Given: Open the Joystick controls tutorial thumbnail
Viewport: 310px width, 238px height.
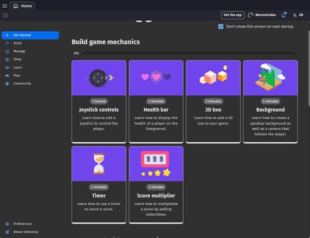Looking at the screenshot, I should (99, 78).
